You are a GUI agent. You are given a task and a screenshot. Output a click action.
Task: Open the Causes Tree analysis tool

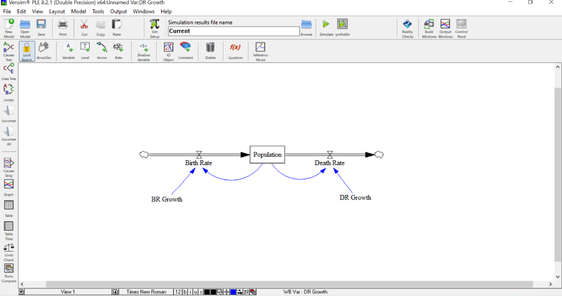tap(9, 51)
